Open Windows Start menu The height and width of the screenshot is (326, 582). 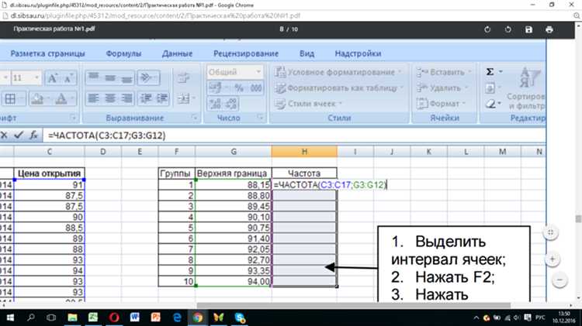click(10, 317)
